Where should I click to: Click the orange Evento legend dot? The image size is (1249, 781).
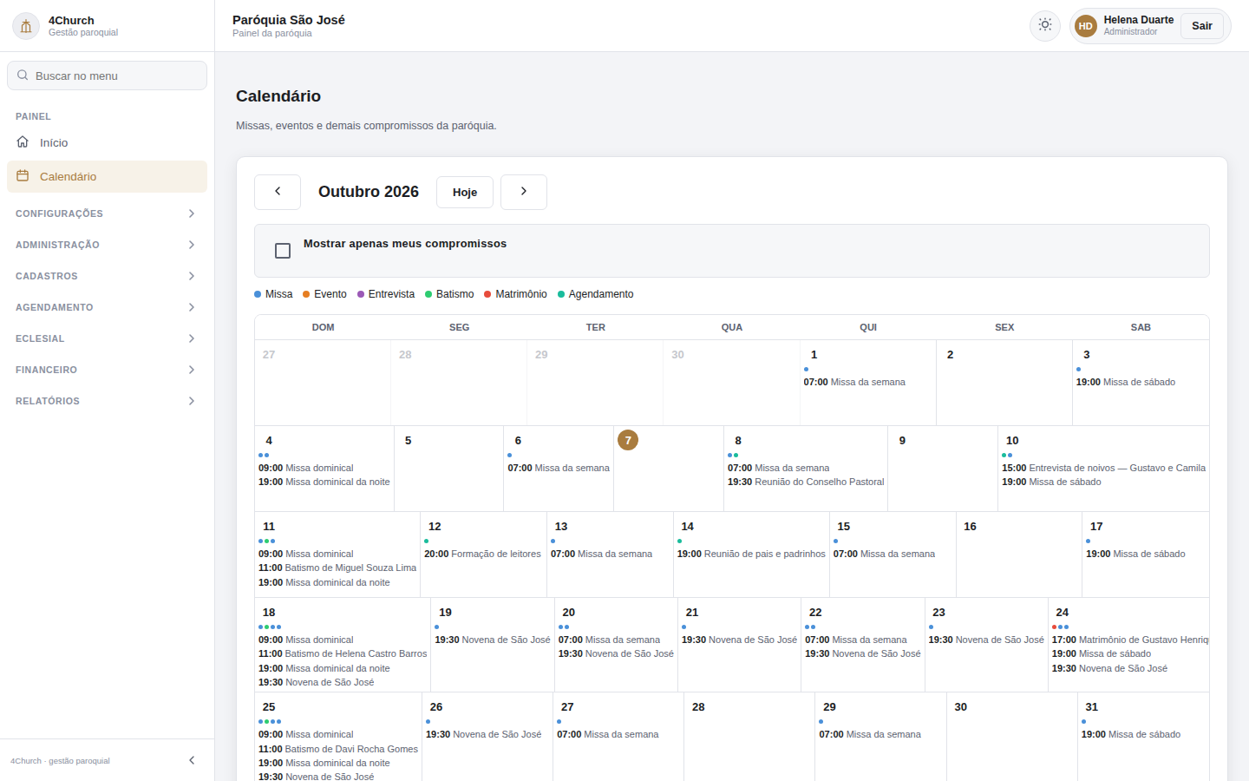306,294
